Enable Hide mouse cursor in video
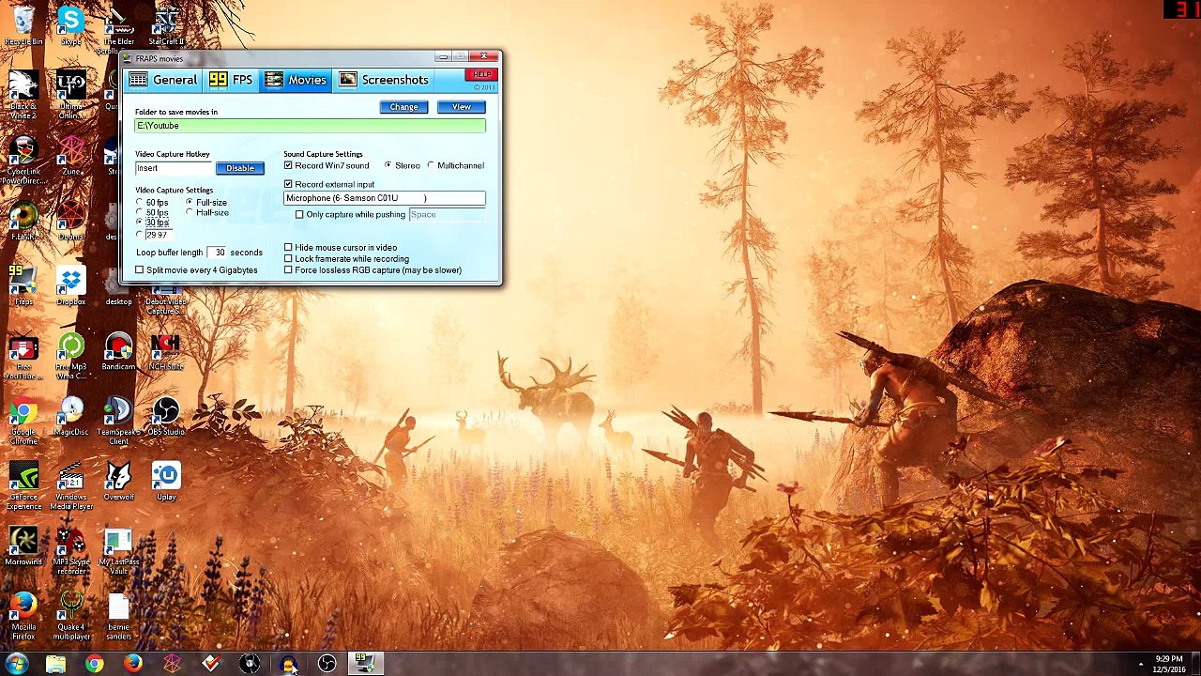The image size is (1201, 676). coord(289,248)
